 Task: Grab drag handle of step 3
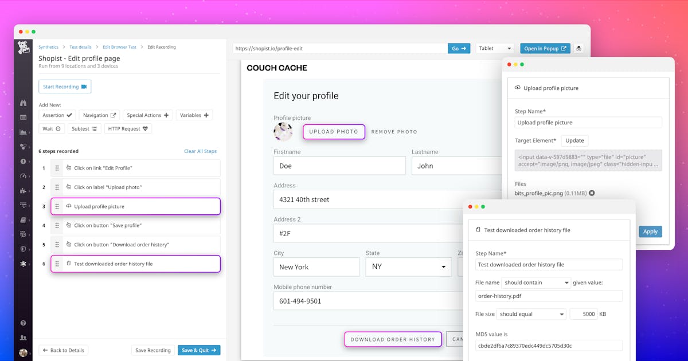point(57,206)
